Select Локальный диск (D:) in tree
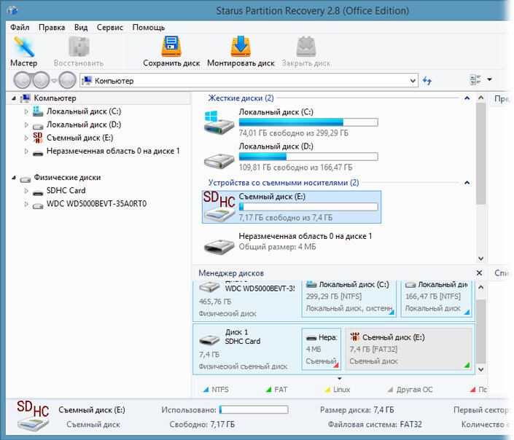The height and width of the screenshot is (440, 514). point(84,125)
